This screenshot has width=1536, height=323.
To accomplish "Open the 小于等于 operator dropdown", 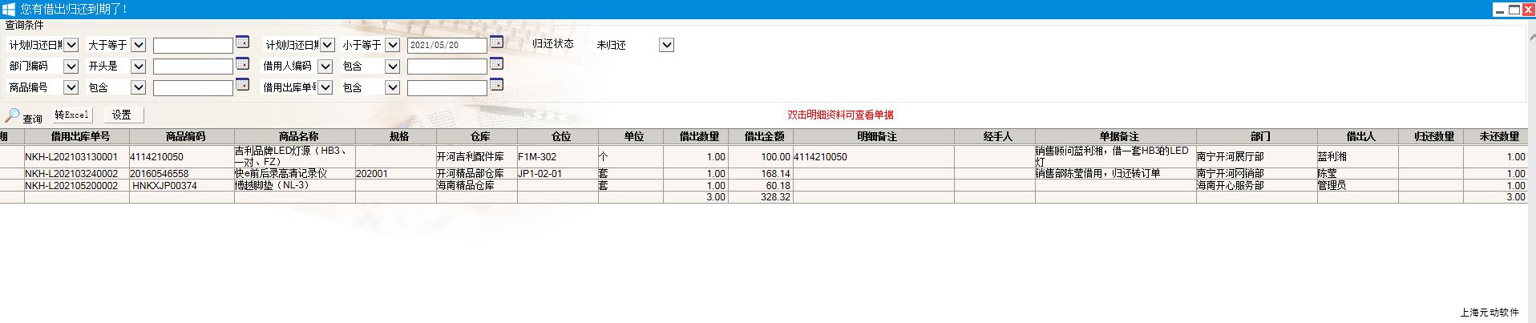I will tap(392, 45).
